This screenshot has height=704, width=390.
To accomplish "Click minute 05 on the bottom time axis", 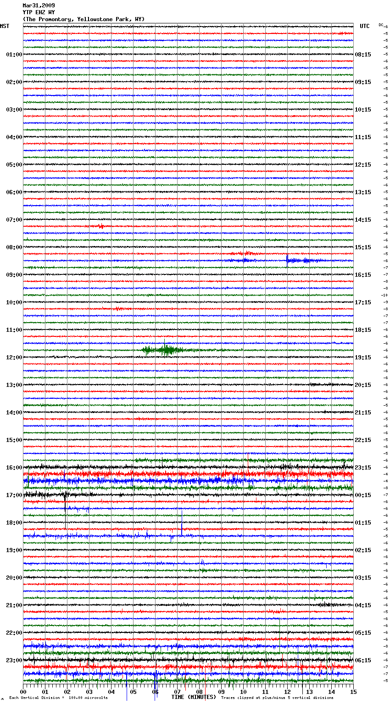I will click(133, 692).
